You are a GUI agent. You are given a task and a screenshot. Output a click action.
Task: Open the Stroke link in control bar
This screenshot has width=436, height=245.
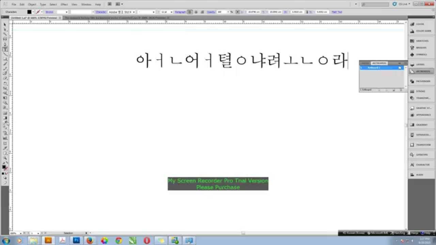click(49, 12)
